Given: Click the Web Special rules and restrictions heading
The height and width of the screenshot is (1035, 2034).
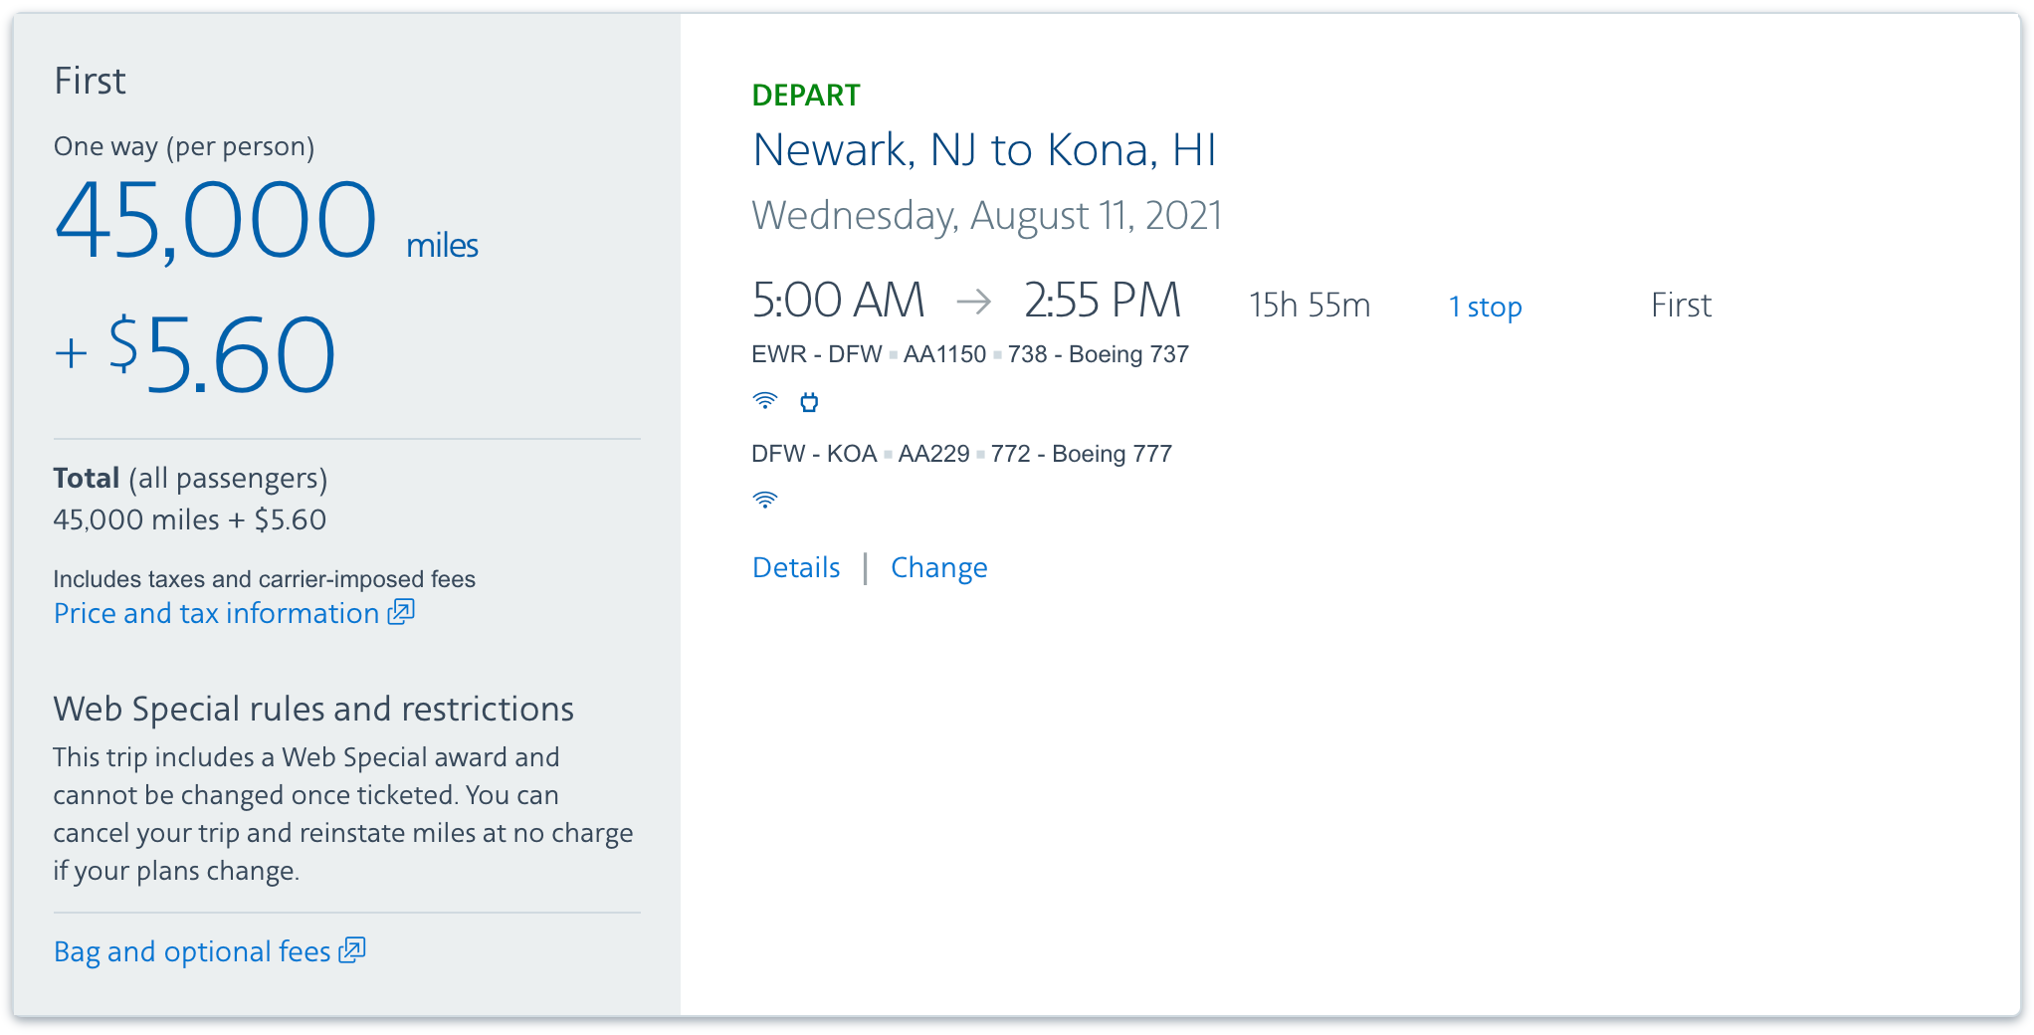Looking at the screenshot, I should click(x=313, y=709).
